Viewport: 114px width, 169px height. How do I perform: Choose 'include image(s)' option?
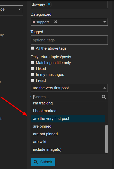(x=68, y=149)
